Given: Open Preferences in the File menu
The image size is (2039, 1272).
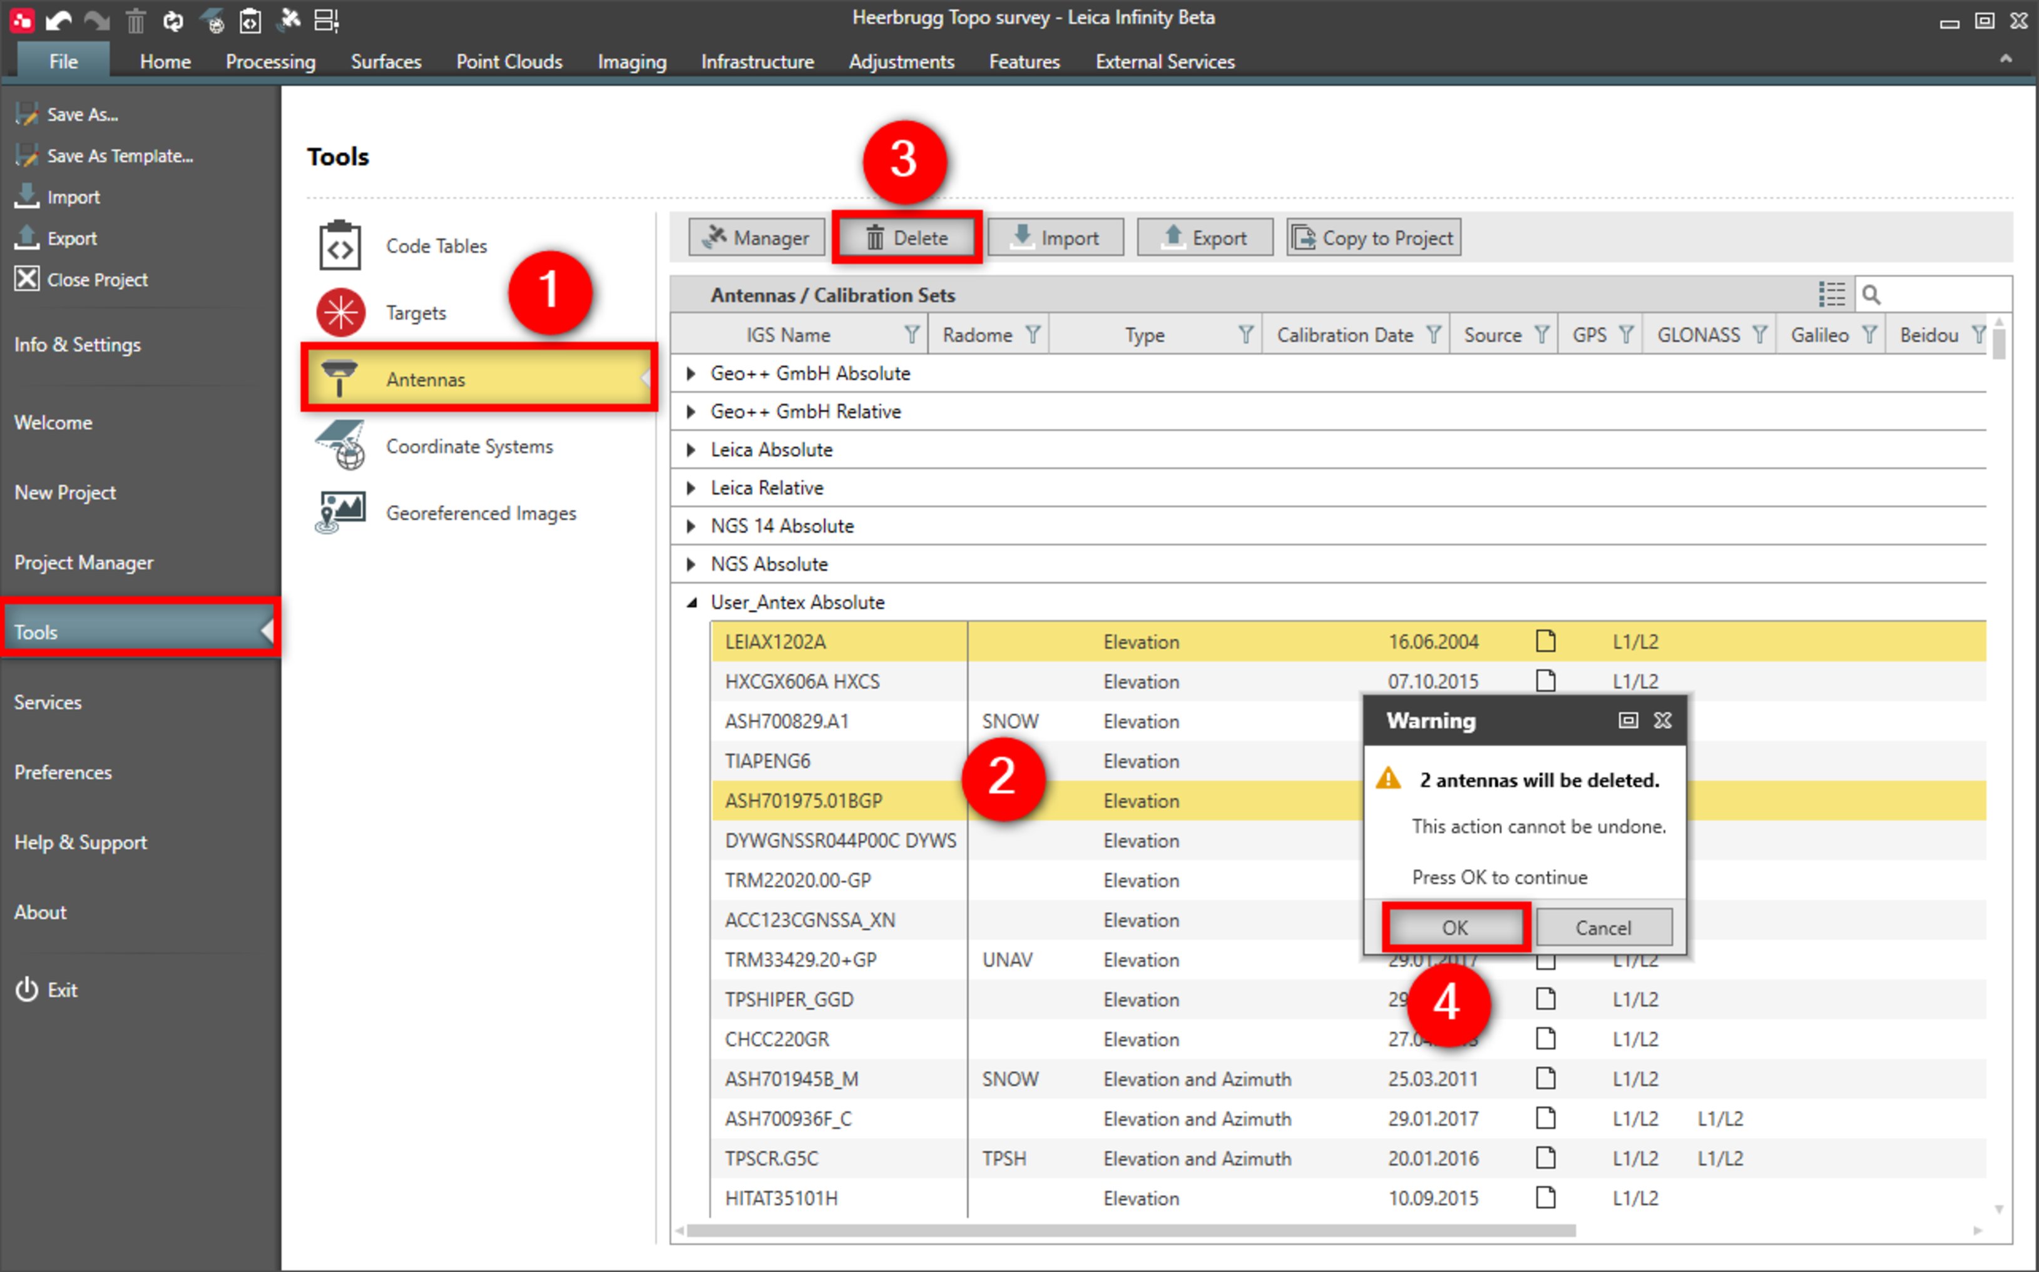Looking at the screenshot, I should (x=63, y=772).
